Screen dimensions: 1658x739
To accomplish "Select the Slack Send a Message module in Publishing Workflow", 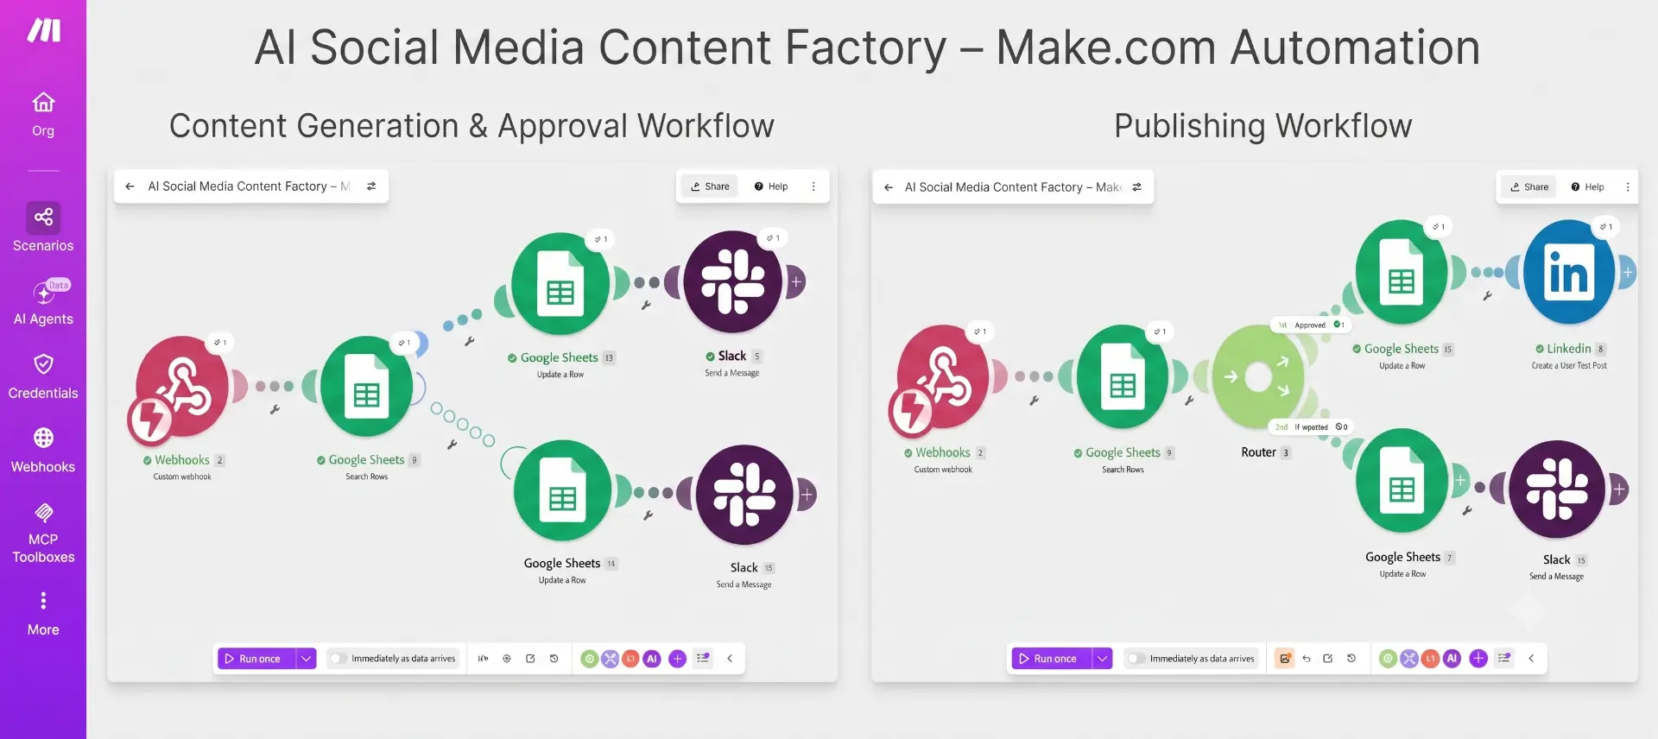I will (1557, 490).
